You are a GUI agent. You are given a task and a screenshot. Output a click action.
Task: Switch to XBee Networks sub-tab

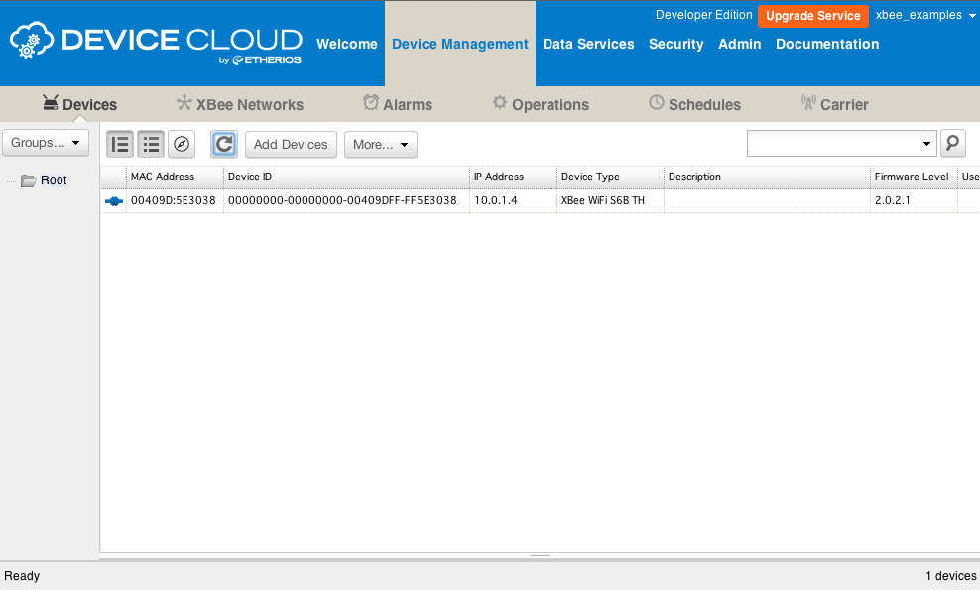click(x=240, y=104)
